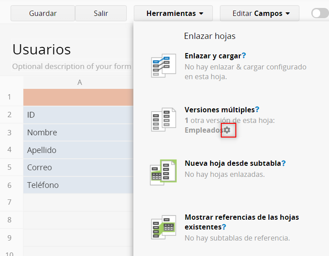This screenshot has width=329, height=256.
Task: Expand the Herramientas dropdown menu
Action: (173, 13)
